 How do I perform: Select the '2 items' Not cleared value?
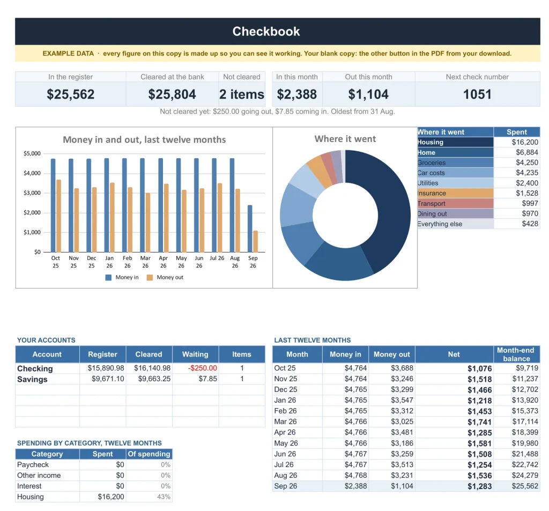242,94
